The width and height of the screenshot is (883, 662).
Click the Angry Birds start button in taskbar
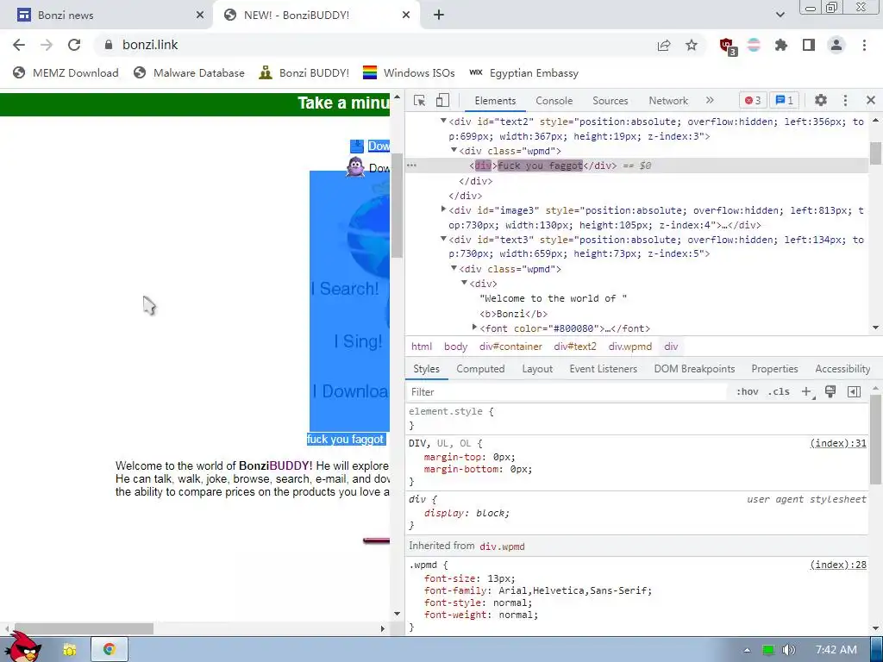tap(22, 646)
